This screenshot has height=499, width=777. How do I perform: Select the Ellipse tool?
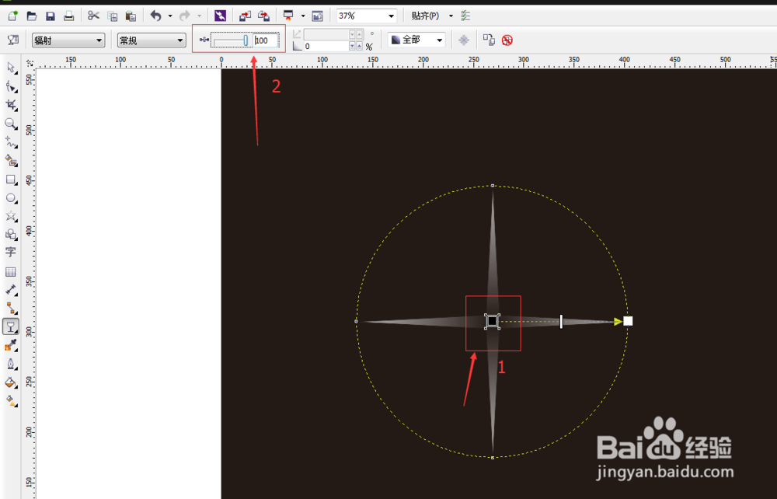(x=11, y=198)
